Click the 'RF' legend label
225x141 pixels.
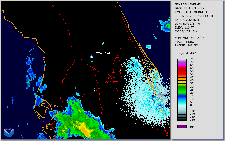192,127
